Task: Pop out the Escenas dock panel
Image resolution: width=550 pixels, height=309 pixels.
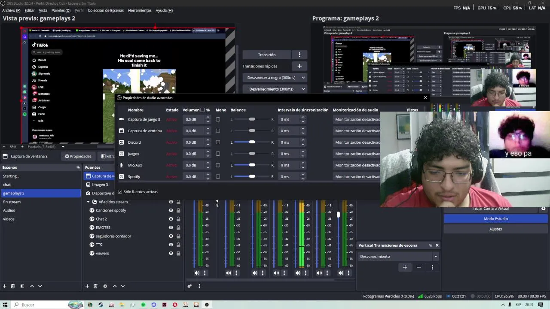Action: [x=78, y=167]
